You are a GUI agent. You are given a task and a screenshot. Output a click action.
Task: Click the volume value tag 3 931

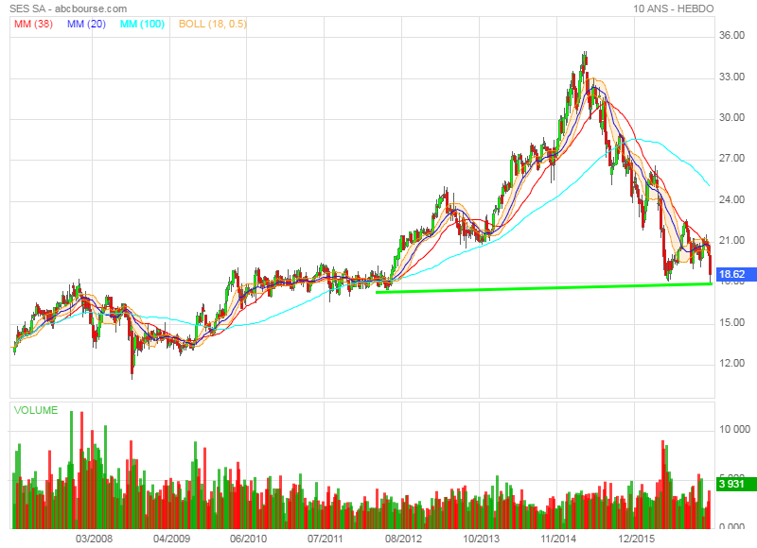[735, 484]
